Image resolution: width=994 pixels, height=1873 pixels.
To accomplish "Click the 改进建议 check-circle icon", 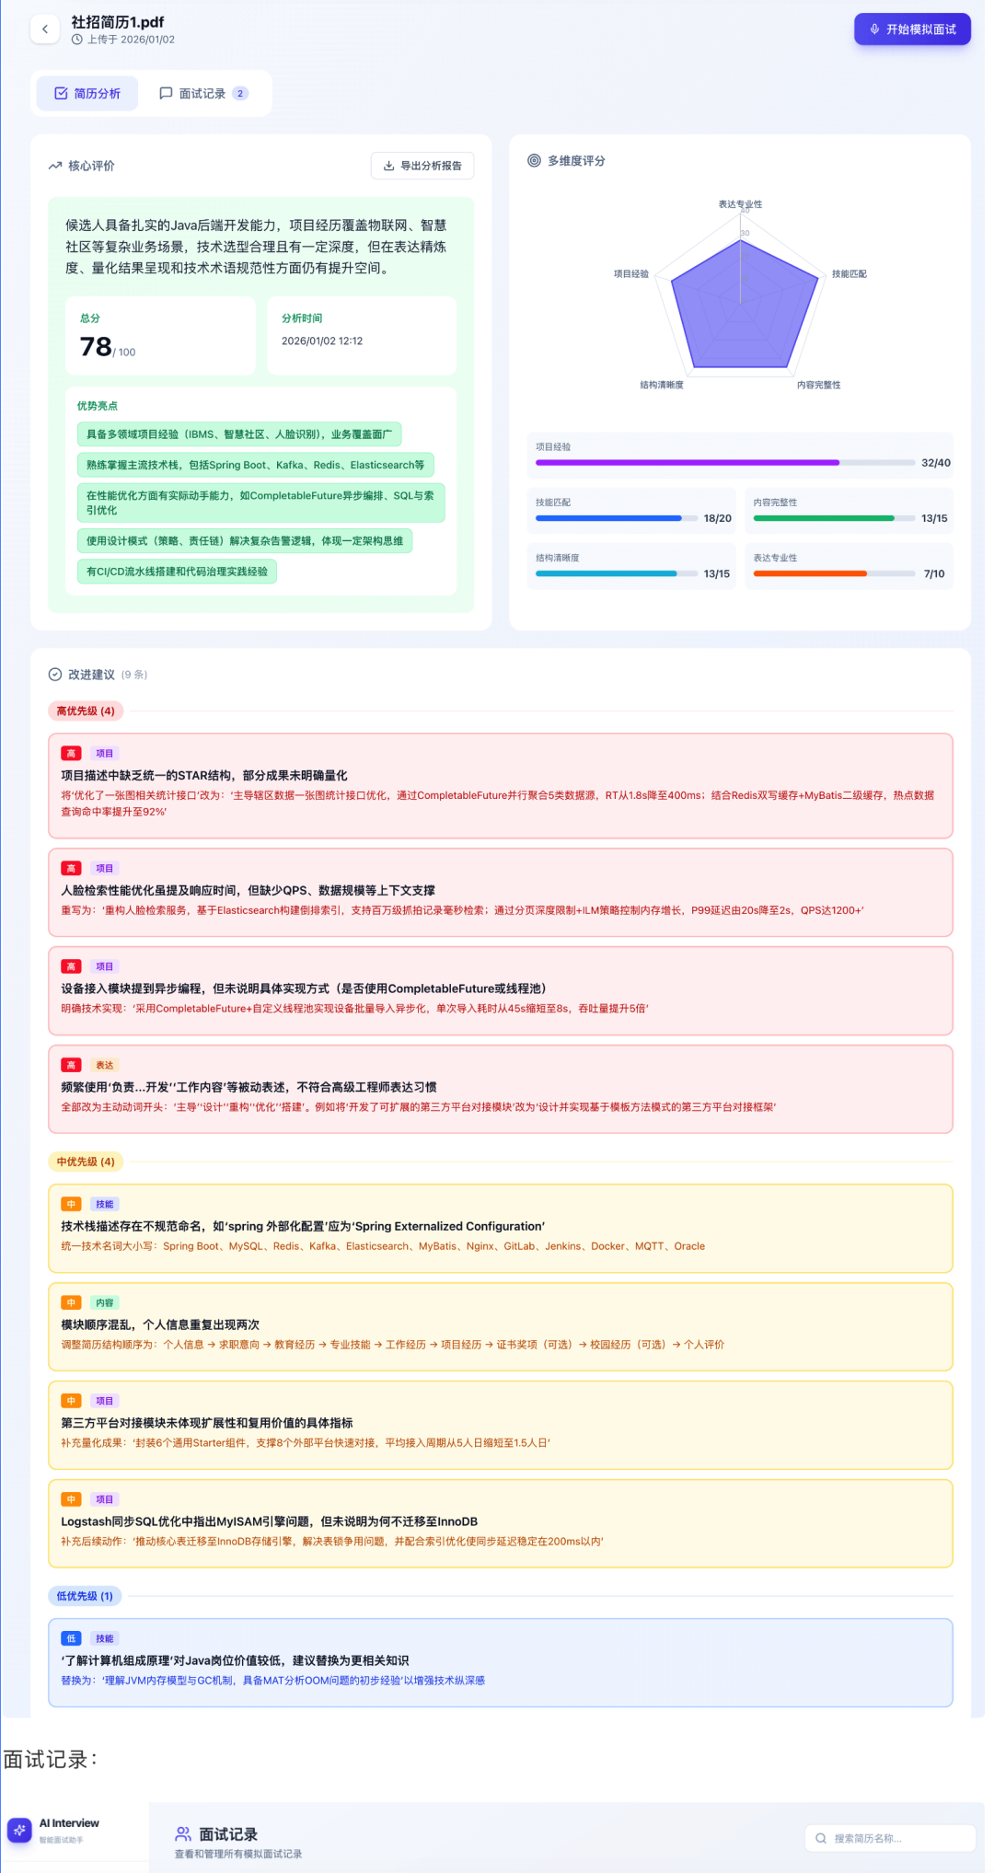I will click(x=55, y=675).
